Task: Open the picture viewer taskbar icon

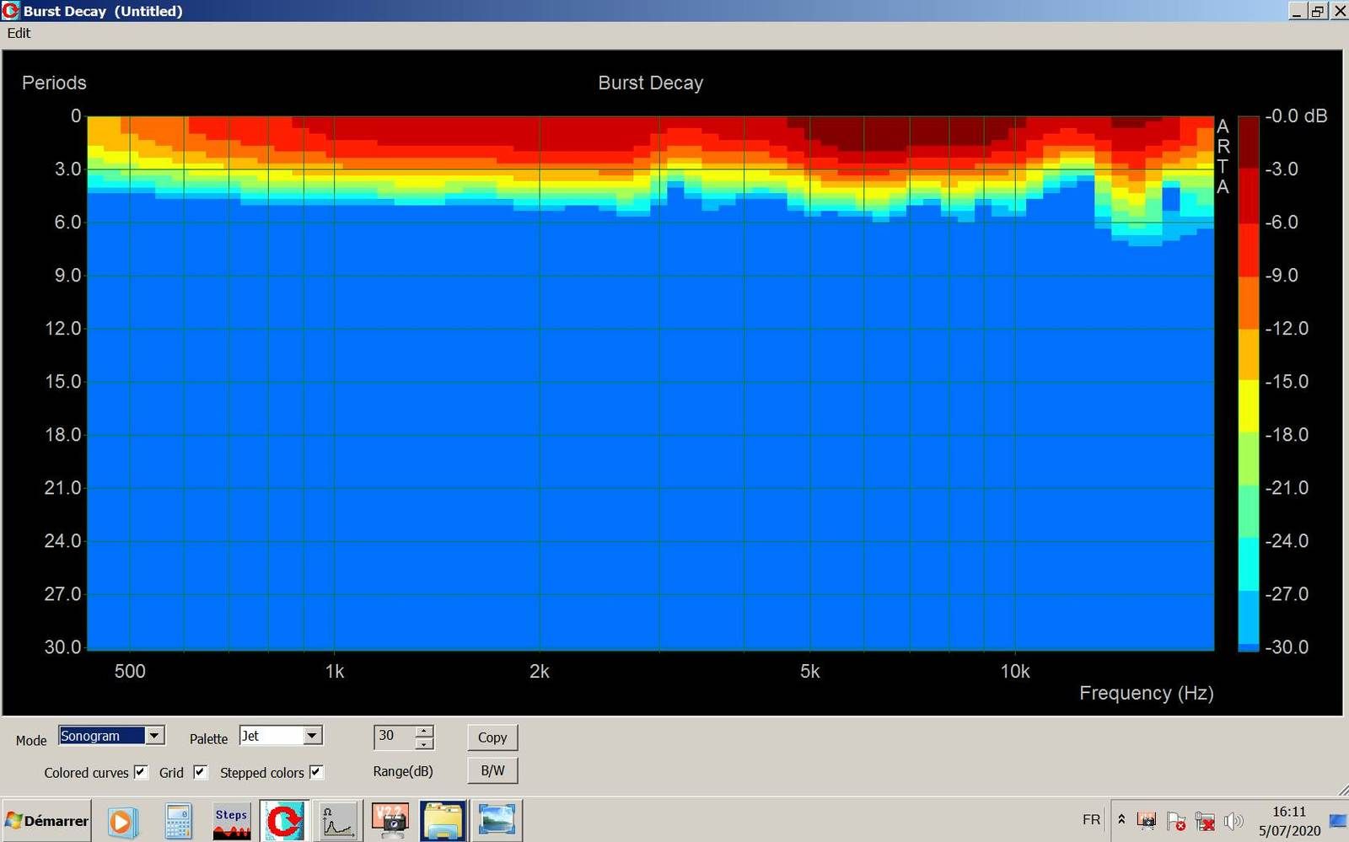Action: (x=496, y=821)
